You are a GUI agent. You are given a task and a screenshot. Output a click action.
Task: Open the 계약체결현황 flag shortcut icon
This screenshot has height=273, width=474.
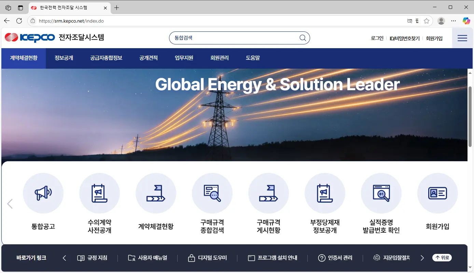pos(156,193)
